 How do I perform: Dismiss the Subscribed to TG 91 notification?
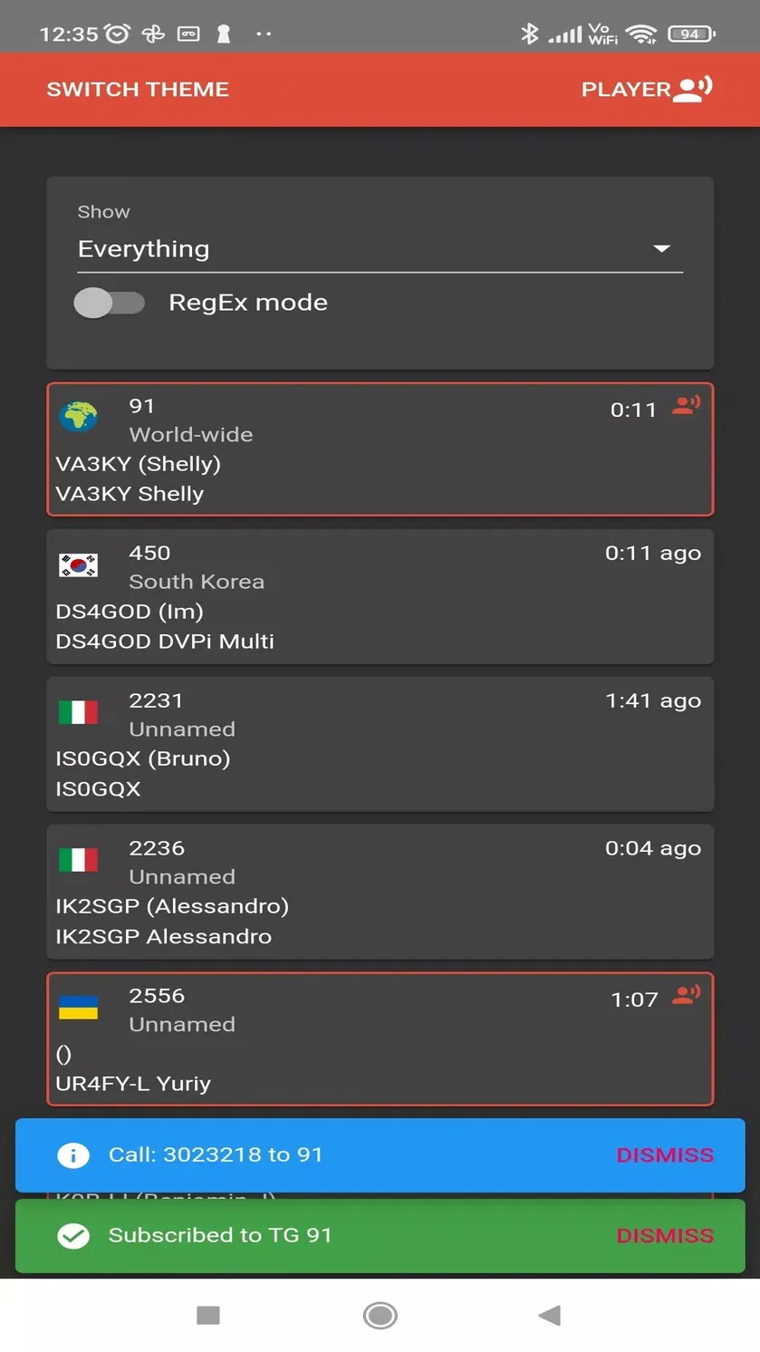click(665, 1235)
